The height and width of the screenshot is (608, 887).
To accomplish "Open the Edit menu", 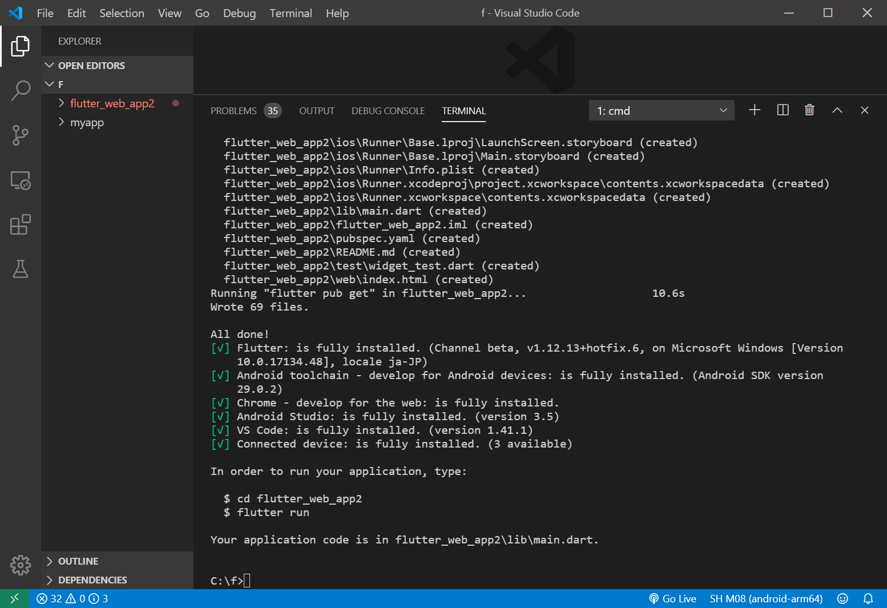I will (x=76, y=13).
